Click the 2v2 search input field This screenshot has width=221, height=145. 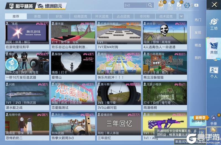(135, 5)
